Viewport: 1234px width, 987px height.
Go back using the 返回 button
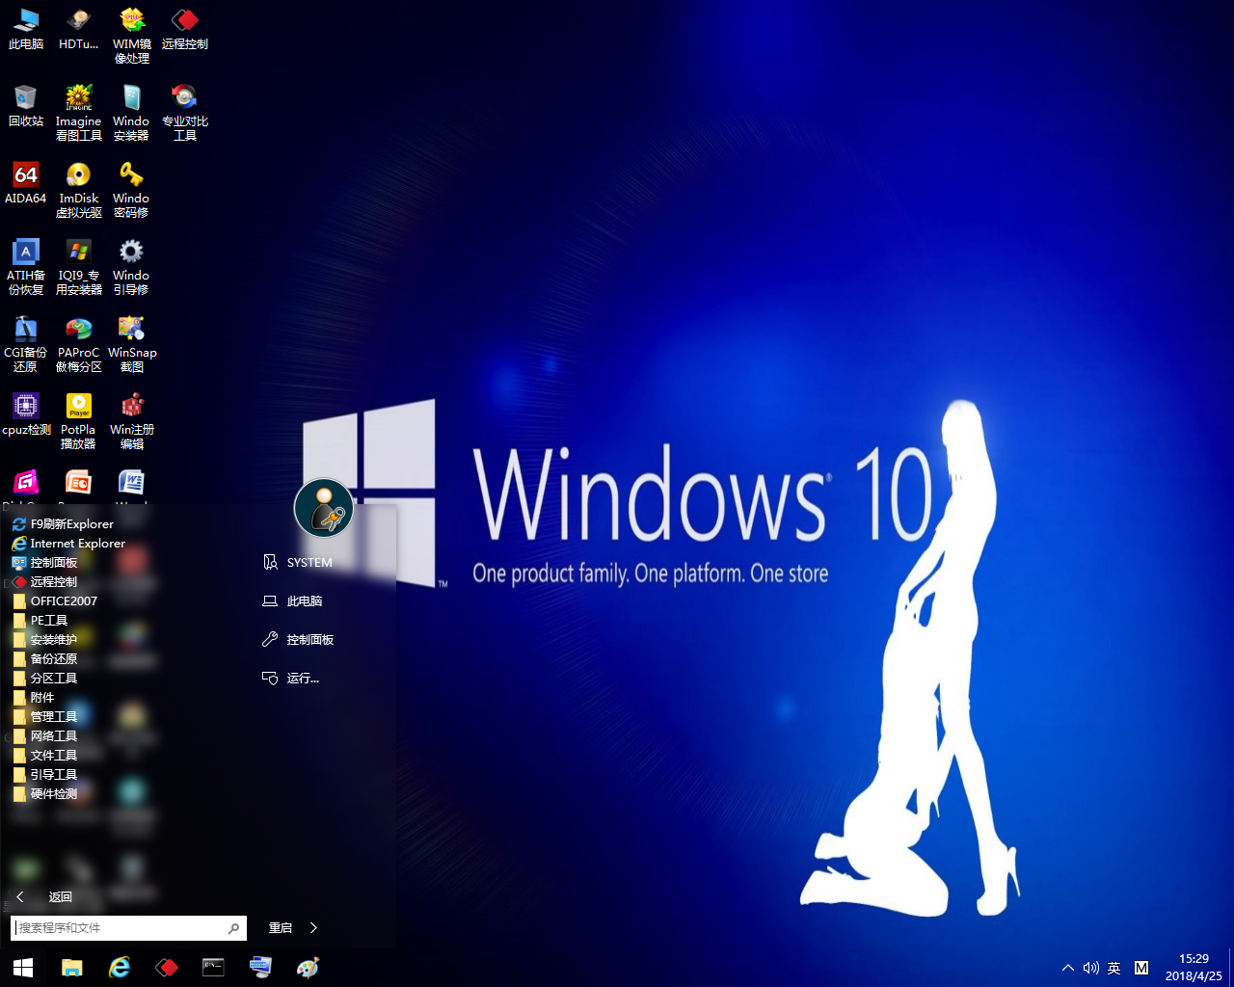(x=43, y=897)
